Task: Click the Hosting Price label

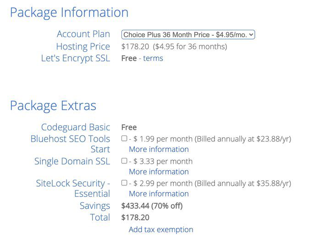Action: [x=83, y=46]
